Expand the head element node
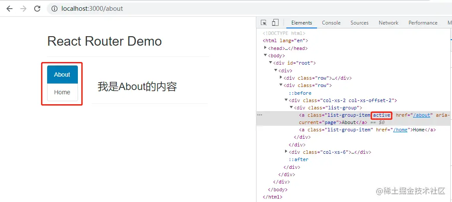Image resolution: width=452 pixels, height=202 pixels. (x=266, y=48)
